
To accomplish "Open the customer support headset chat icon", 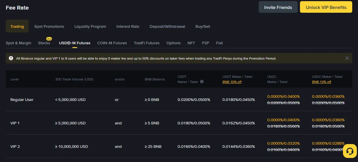I will [x=350, y=151].
